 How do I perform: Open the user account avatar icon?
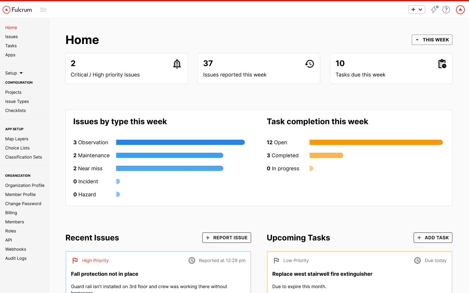(460, 10)
